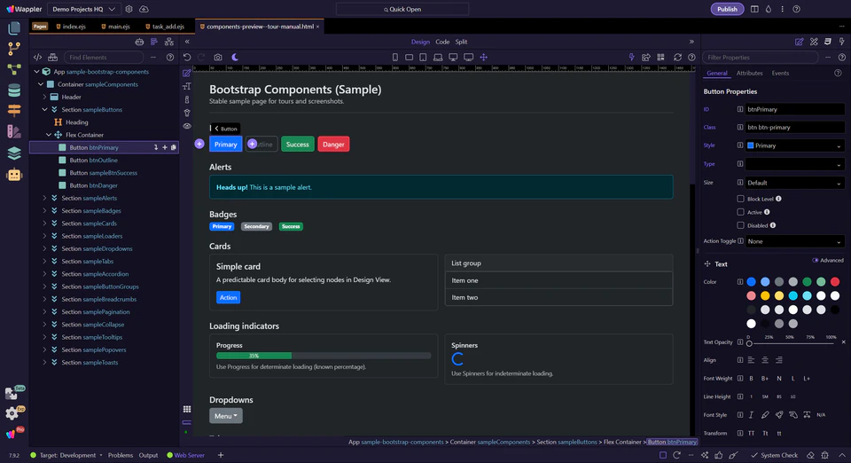The image size is (851, 463).
Task: Click the lightning bolt icon in the design toolbar
Action: coord(631,57)
